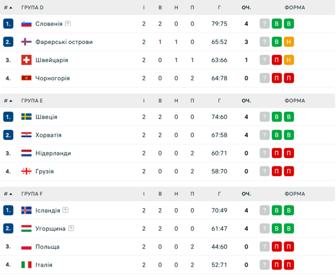Click the Iceland flag icon
This screenshot has height=277, width=336.
click(27, 210)
